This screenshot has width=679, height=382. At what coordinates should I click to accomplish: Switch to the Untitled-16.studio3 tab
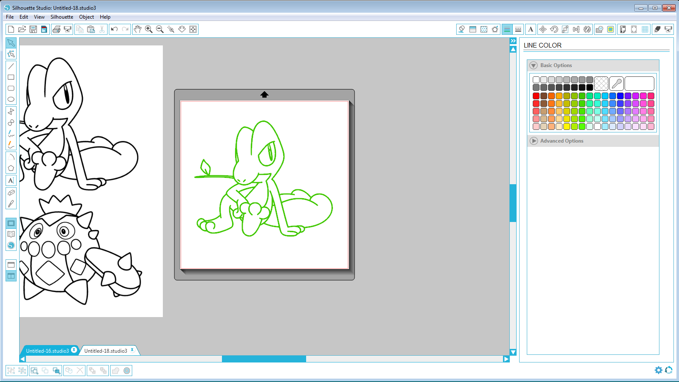(x=47, y=351)
